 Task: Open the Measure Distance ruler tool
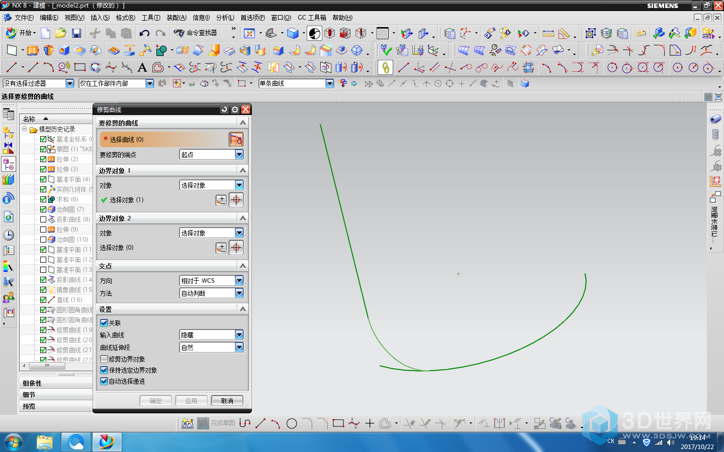click(549, 33)
